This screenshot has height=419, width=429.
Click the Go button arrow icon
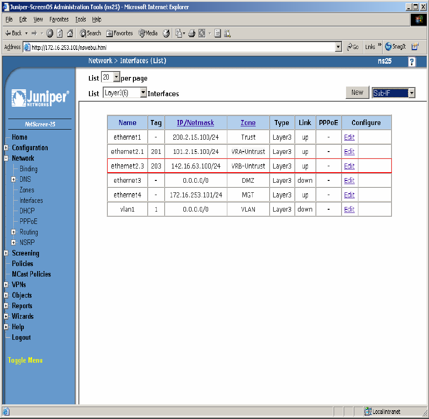tap(350, 47)
